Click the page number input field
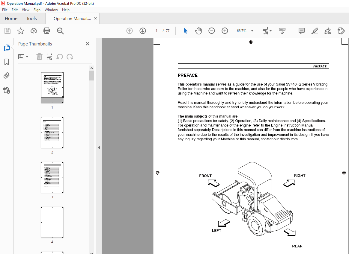Viewport: 349px width, 254px height. (157, 31)
